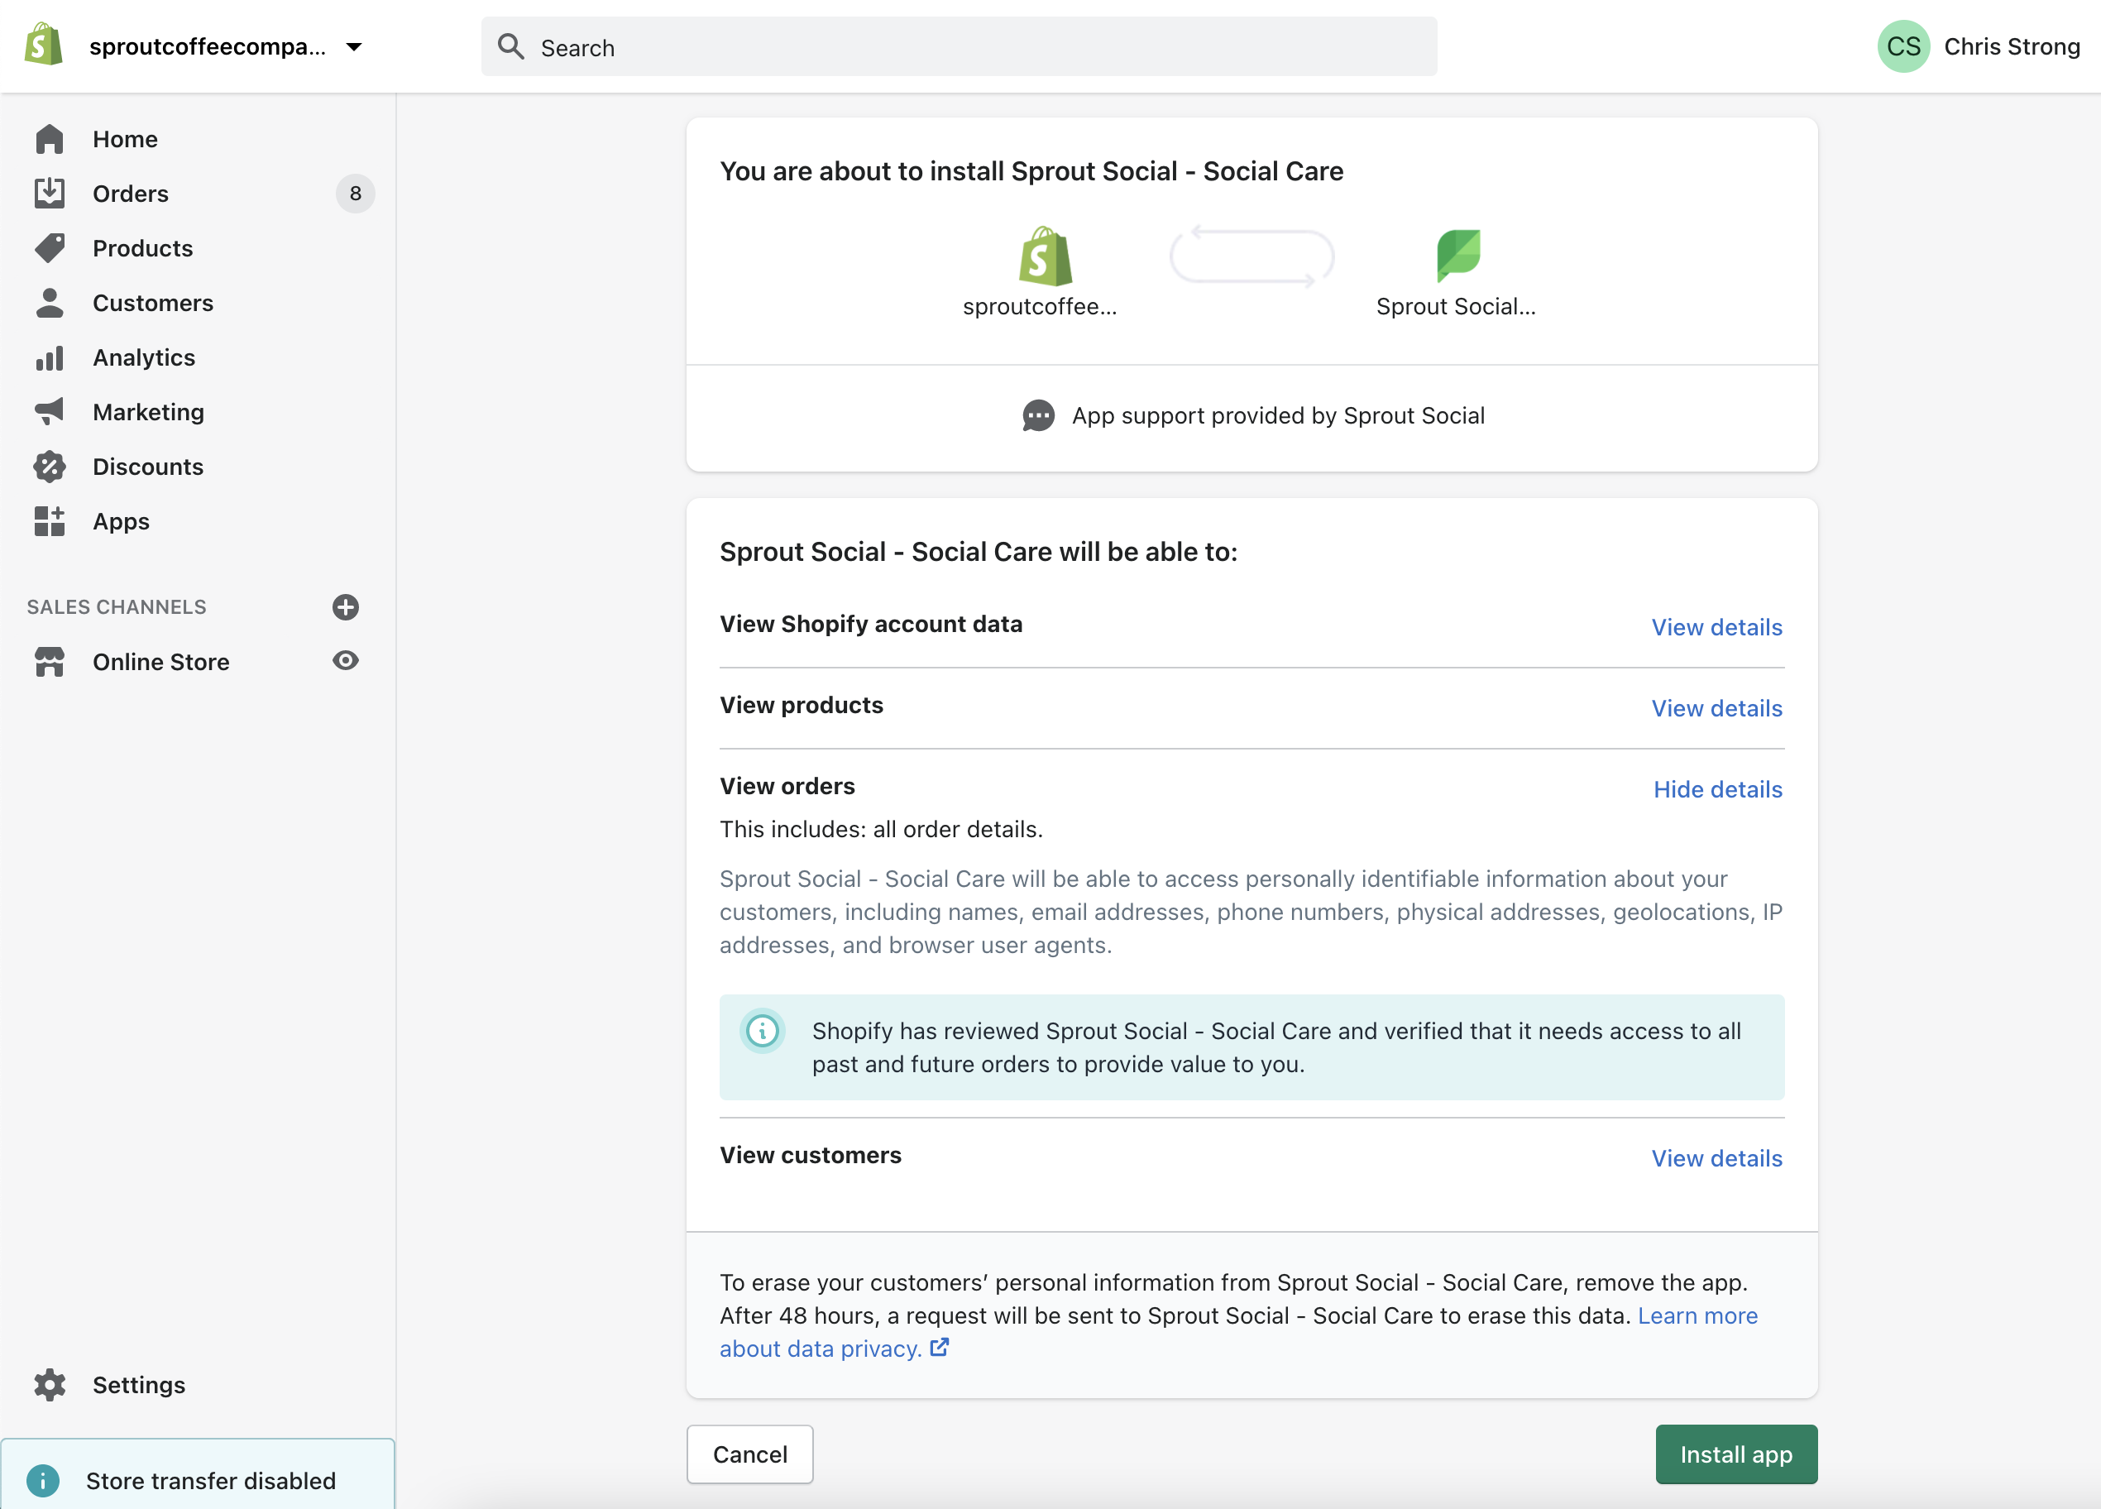This screenshot has height=1509, width=2101.
Task: Expand View products details
Action: (x=1716, y=709)
